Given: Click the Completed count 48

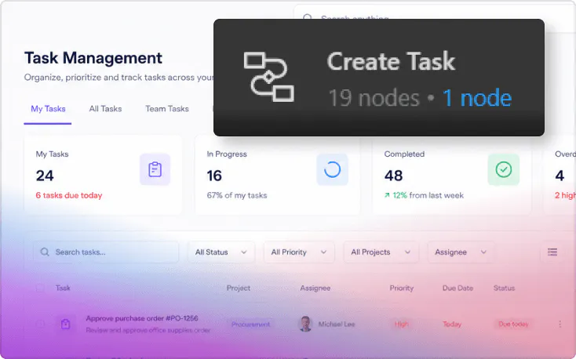Looking at the screenshot, I should (393, 176).
